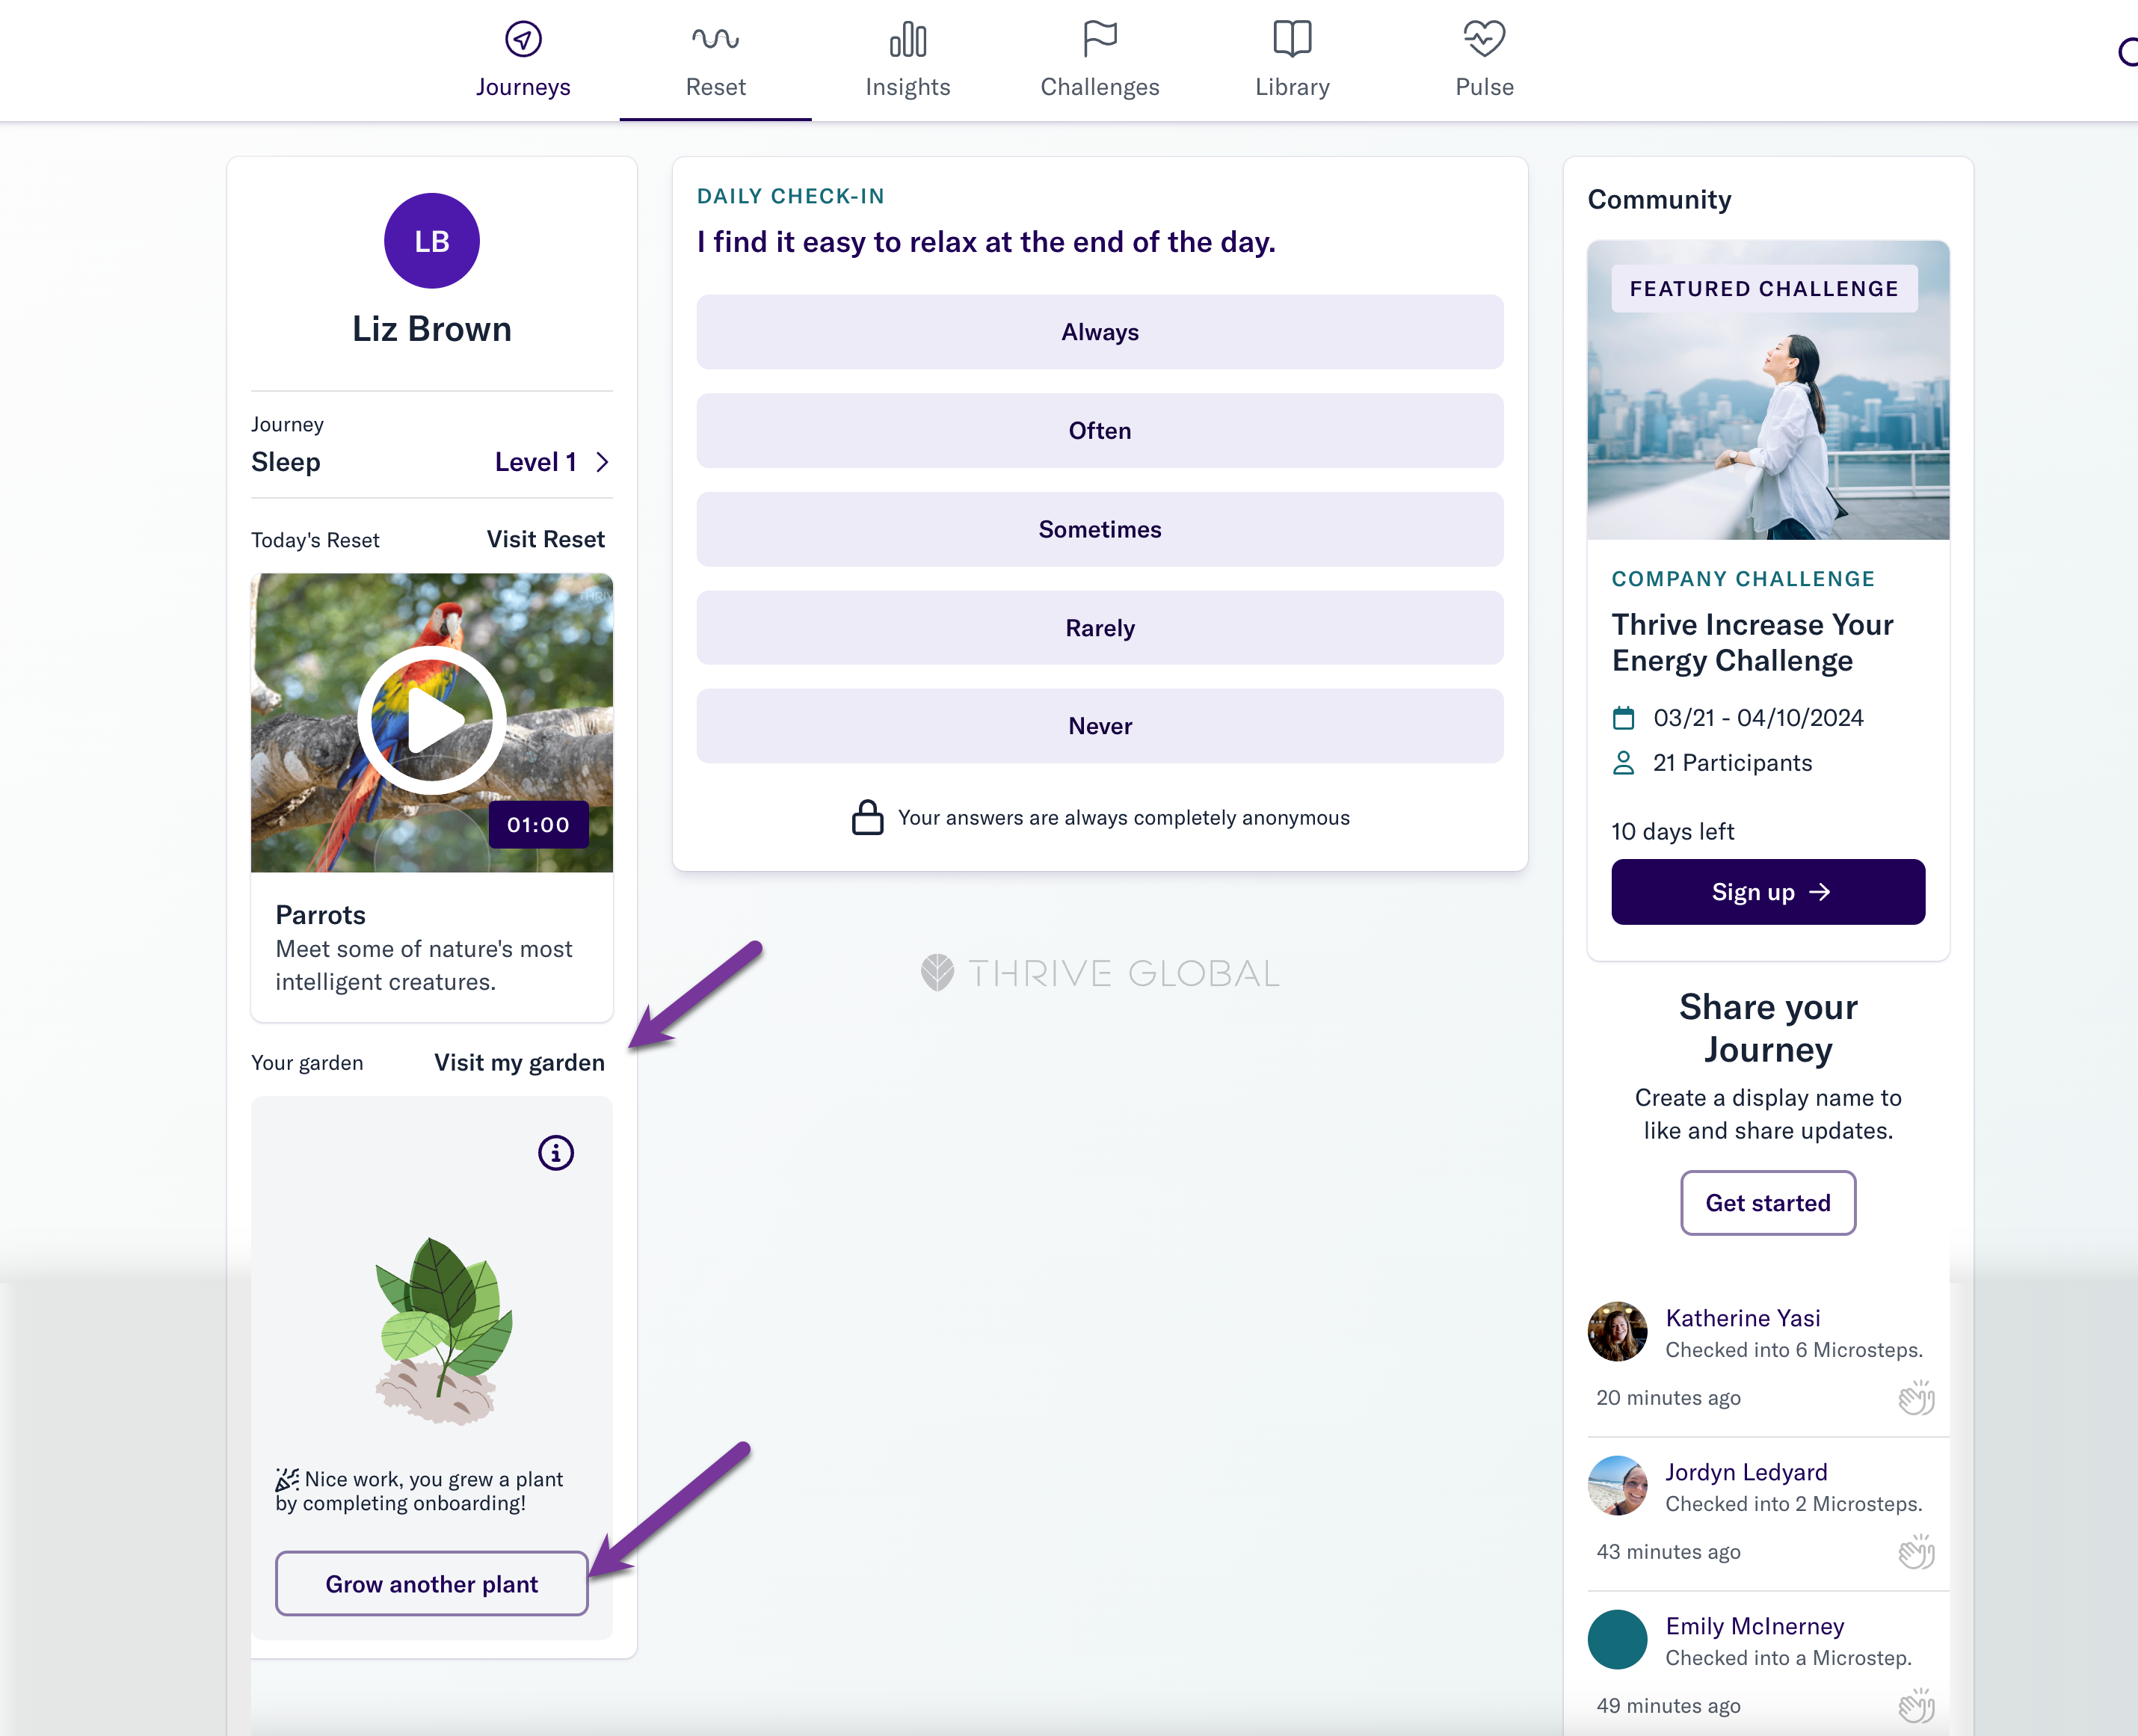Select the Always check-in answer
This screenshot has width=2138, height=1736.
(1100, 332)
